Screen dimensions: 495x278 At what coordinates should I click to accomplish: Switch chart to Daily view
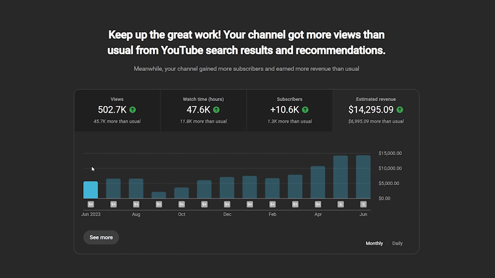point(397,244)
